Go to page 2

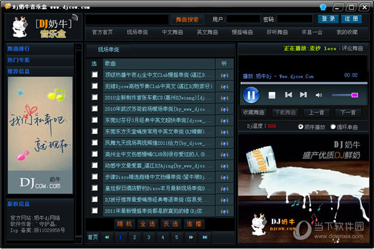coord(135,237)
